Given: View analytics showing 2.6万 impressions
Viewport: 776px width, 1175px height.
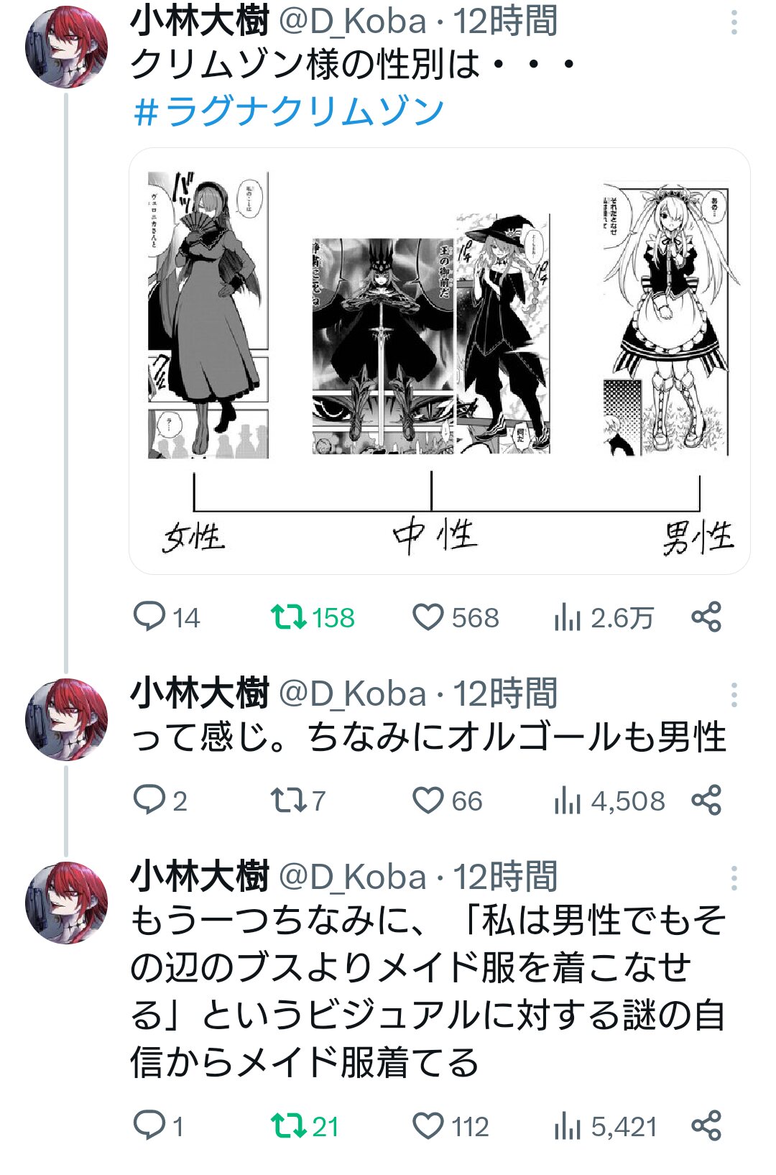Looking at the screenshot, I should [567, 617].
